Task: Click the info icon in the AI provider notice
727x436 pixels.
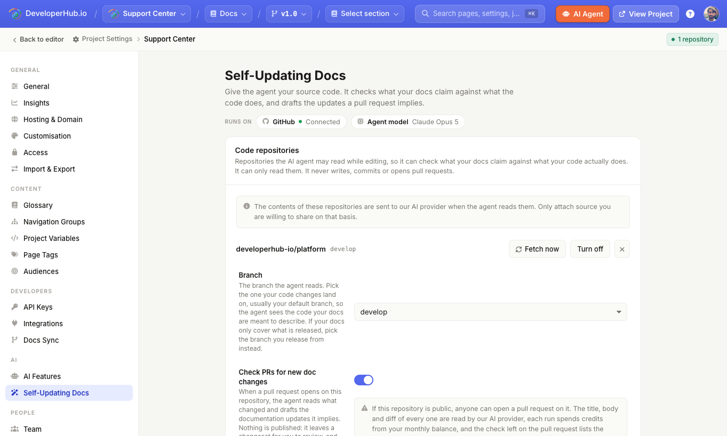Action: point(246,206)
